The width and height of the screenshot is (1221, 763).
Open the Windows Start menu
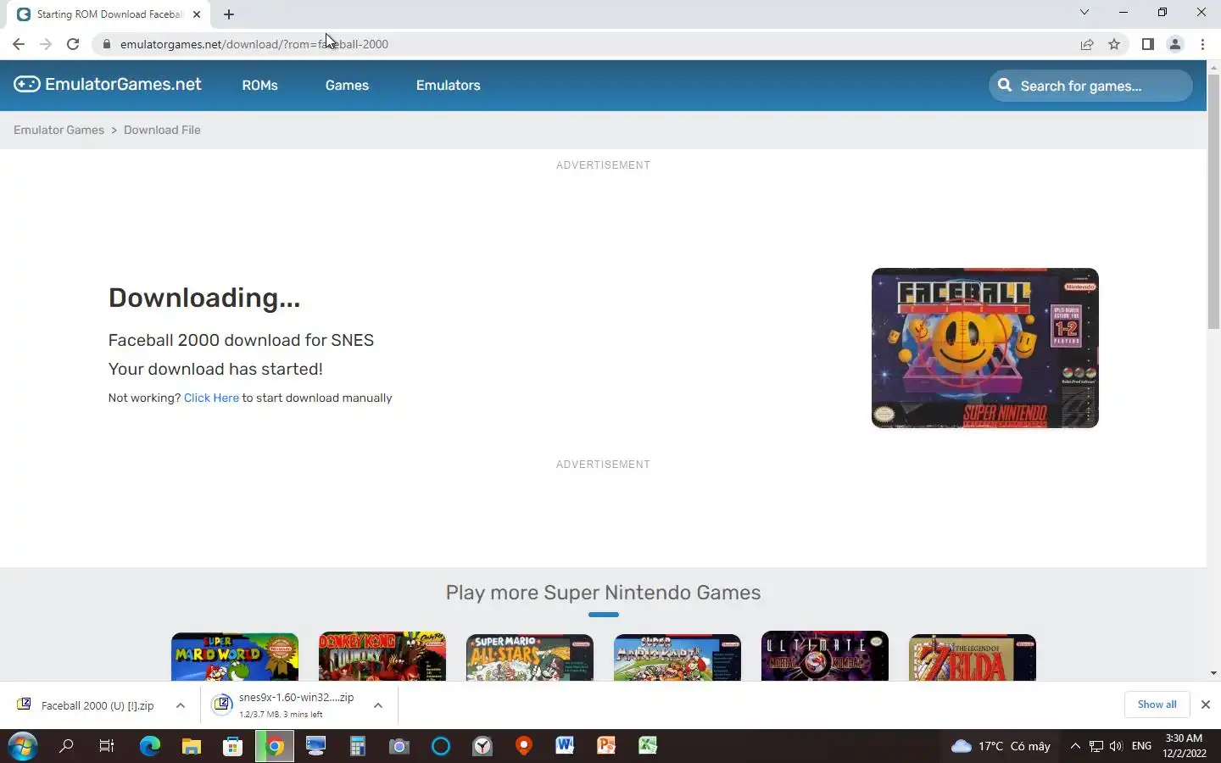click(22, 746)
